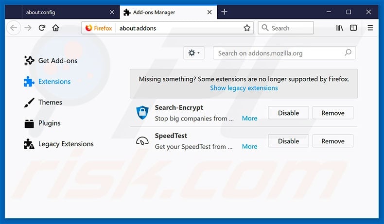Show sidebars via toolbar icon
The height and width of the screenshot is (224, 384).
click(x=353, y=28)
